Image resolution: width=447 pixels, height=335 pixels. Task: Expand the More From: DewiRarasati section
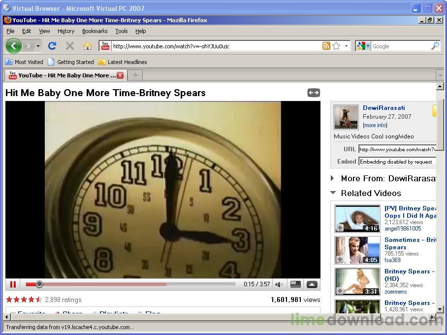[333, 178]
